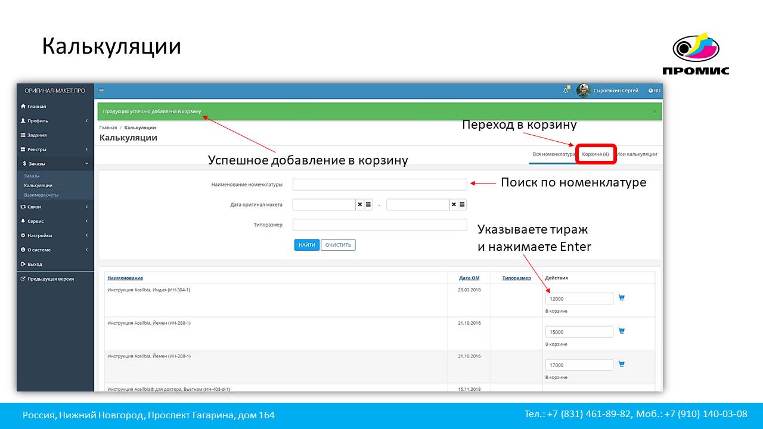
Task: Sort table by Наименование column
Action: pos(125,278)
